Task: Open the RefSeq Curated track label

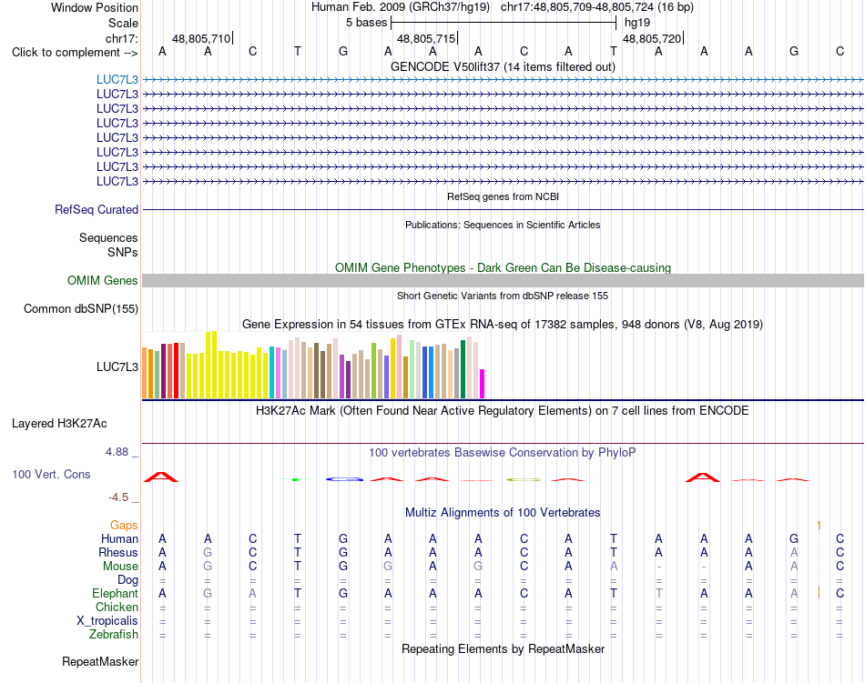Action: [96, 209]
